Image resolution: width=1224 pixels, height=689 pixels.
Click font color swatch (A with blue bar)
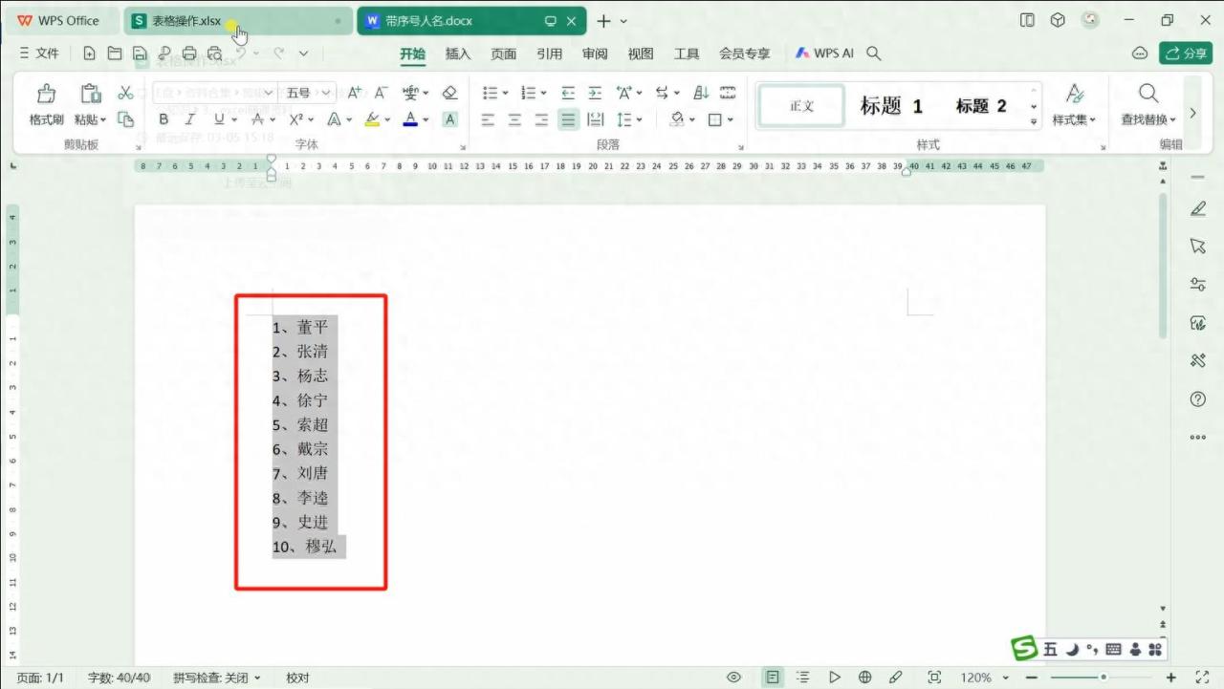(x=410, y=119)
